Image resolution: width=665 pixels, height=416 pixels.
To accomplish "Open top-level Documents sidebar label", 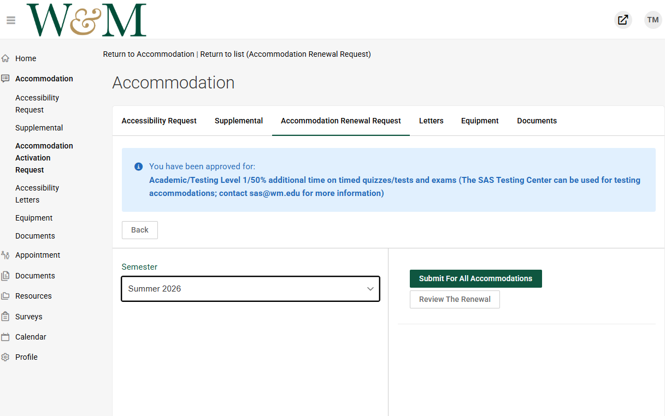I will click(x=35, y=276).
